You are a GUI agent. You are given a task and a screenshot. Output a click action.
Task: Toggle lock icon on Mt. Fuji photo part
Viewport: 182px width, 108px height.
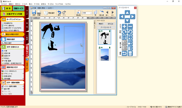[x=99, y=48]
